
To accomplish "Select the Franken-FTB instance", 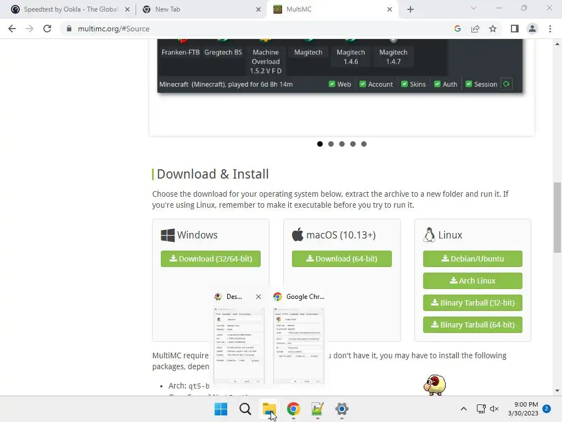I will tap(180, 52).
